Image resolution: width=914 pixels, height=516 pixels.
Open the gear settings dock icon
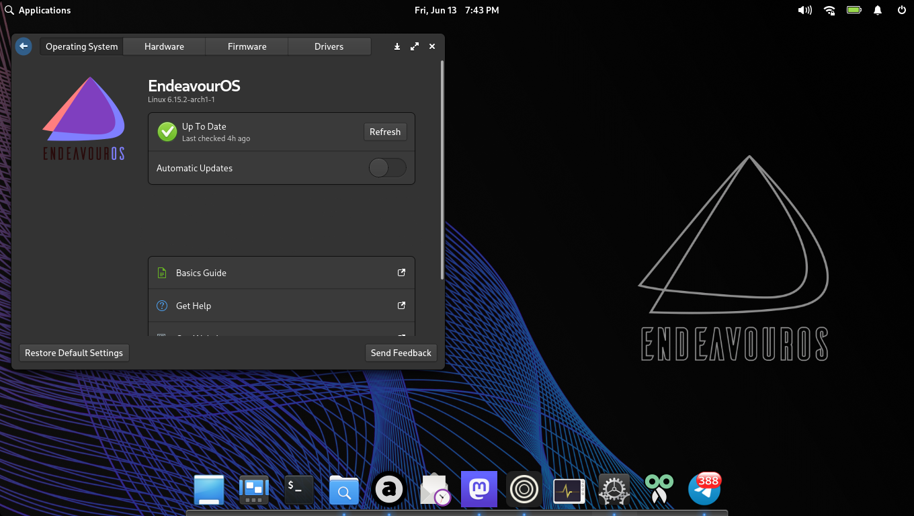click(x=614, y=490)
